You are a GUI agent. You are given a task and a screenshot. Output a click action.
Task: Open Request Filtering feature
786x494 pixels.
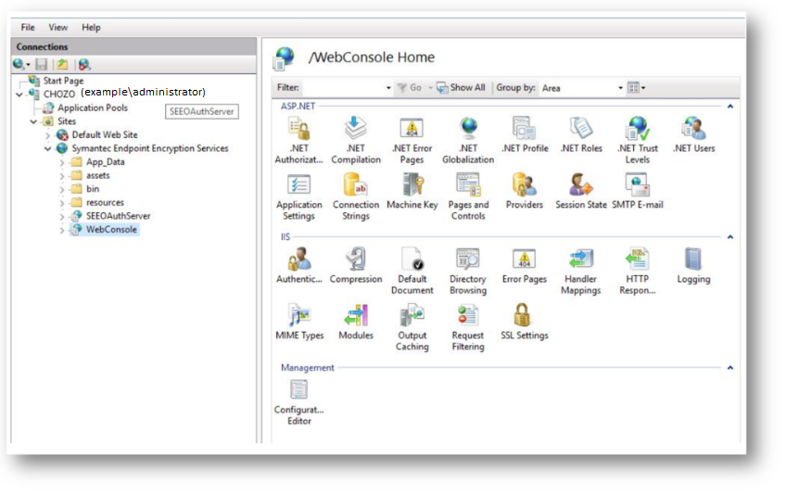468,327
